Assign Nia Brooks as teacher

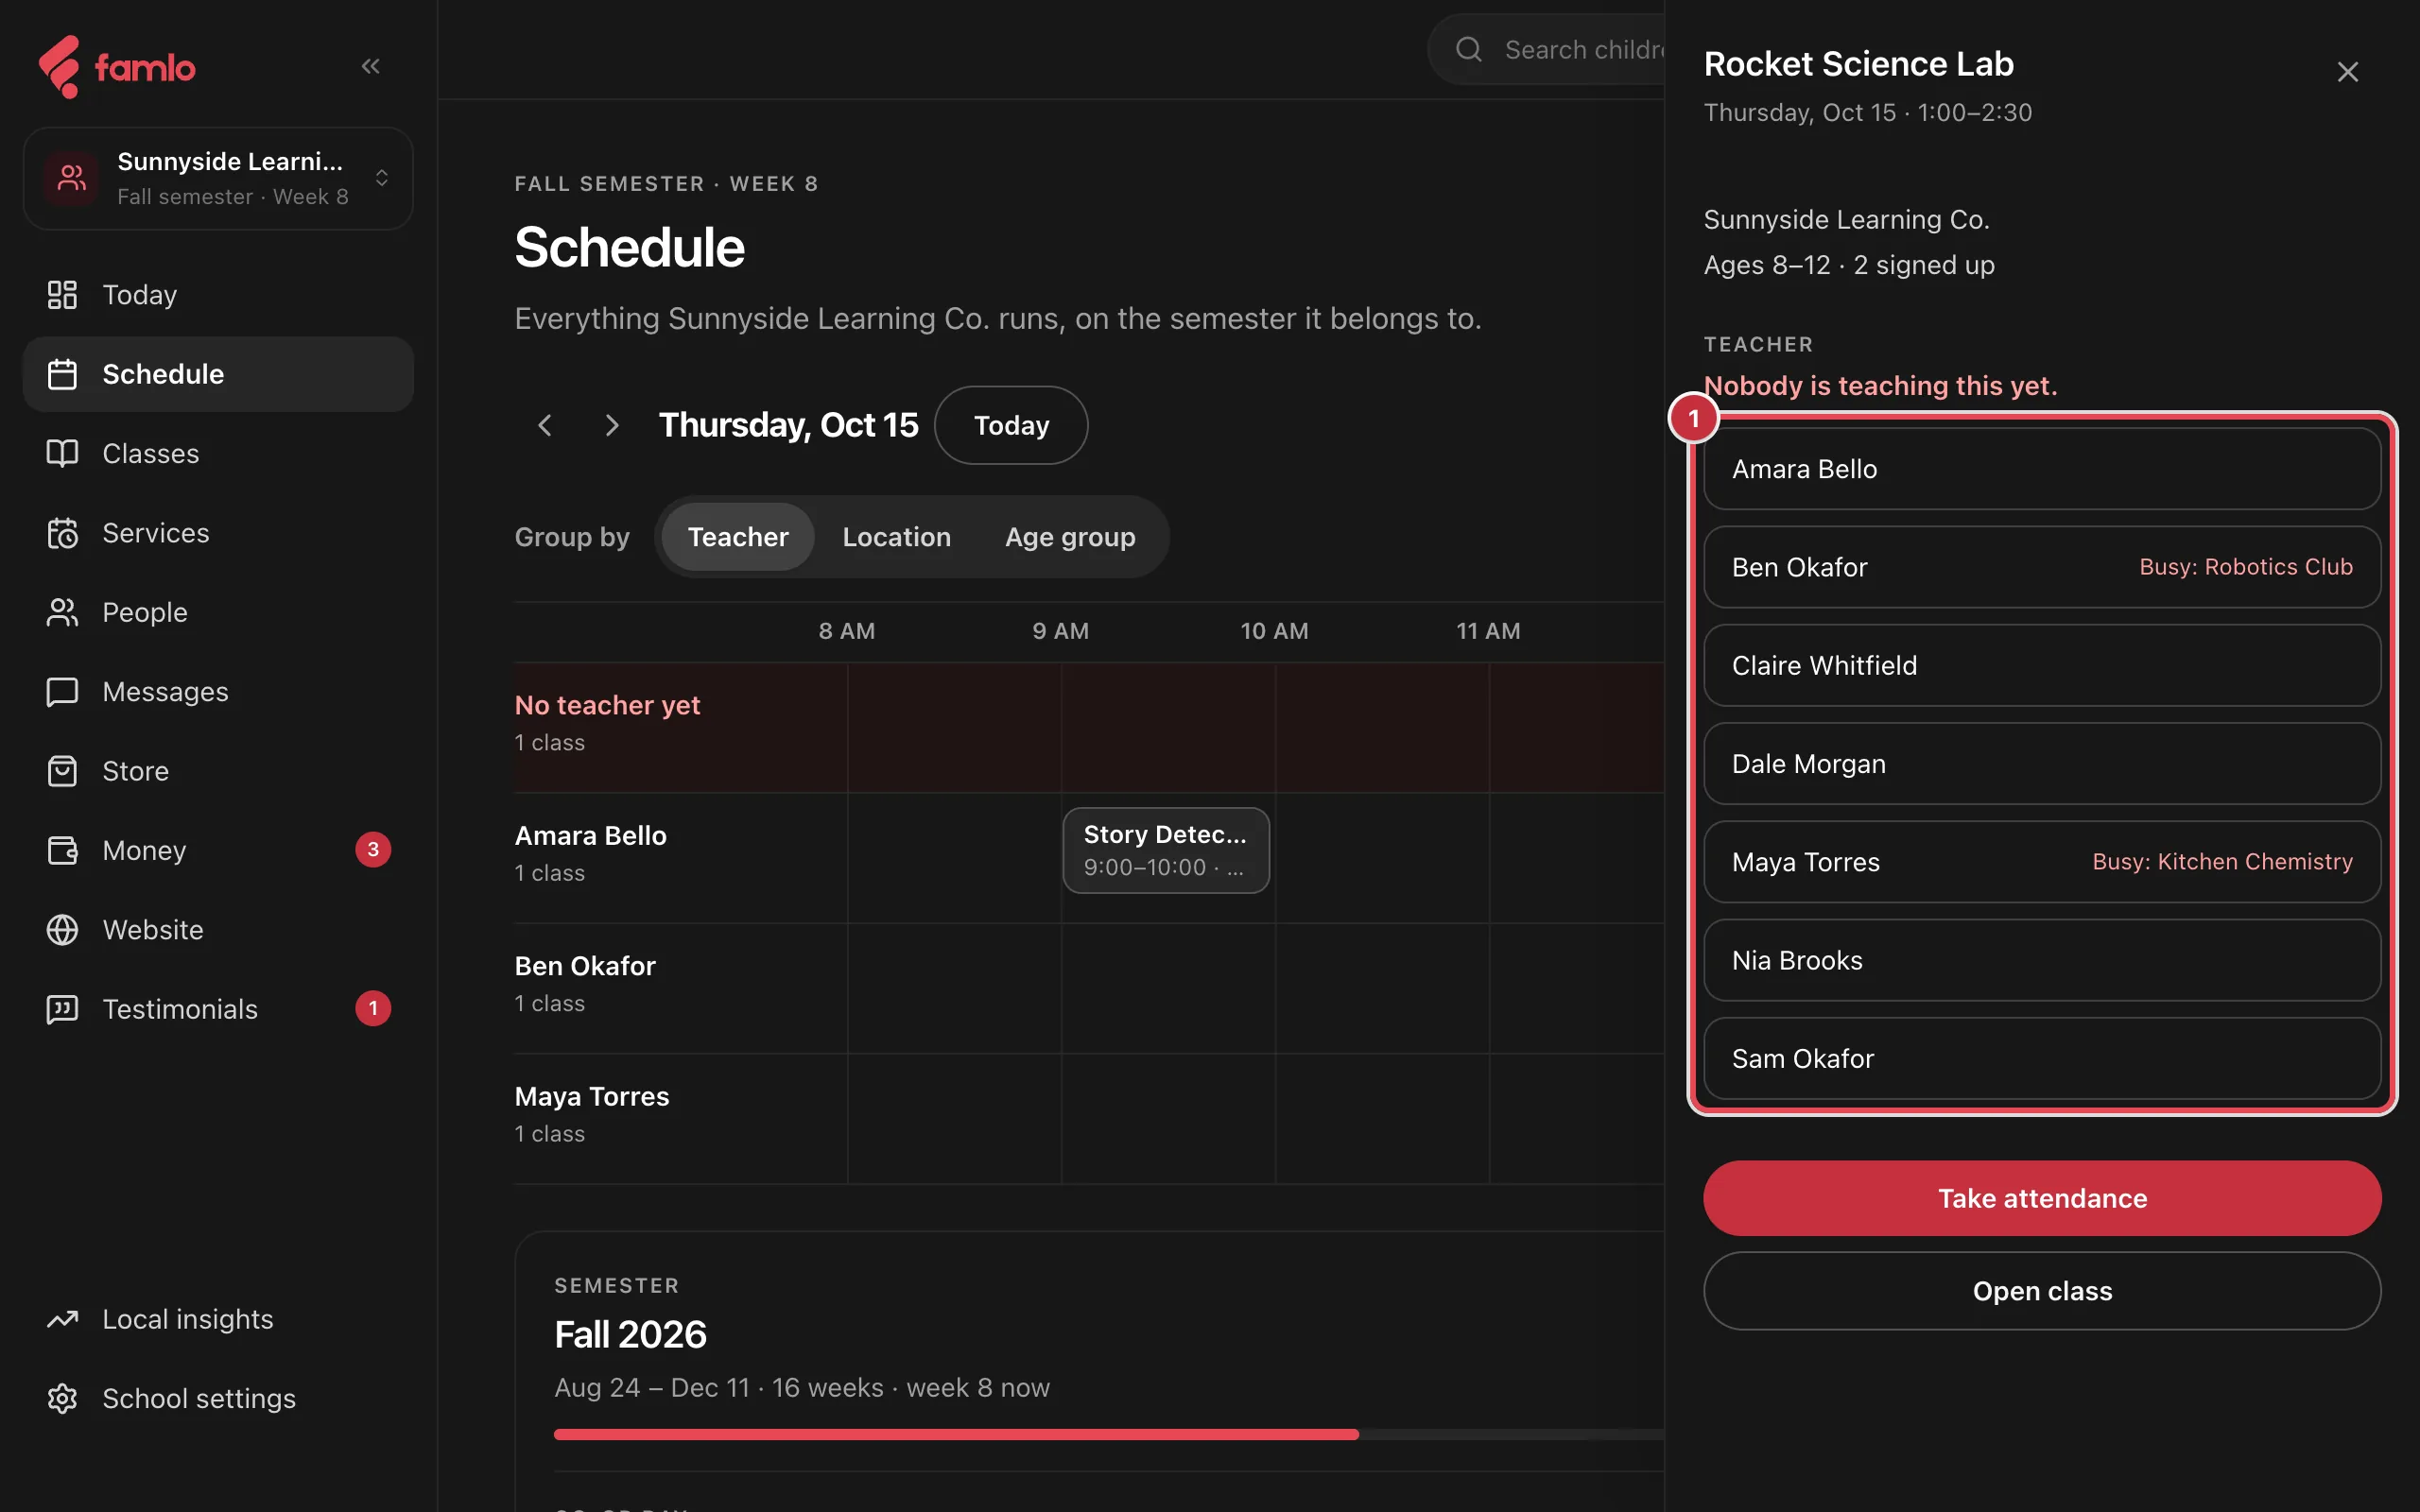[2042, 960]
